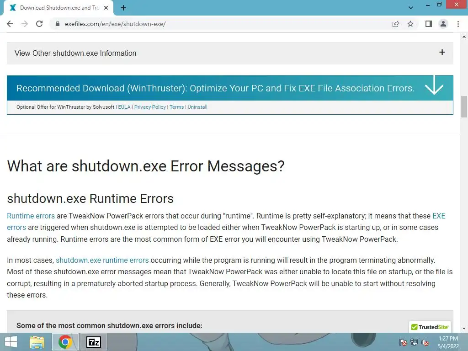Image resolution: width=468 pixels, height=351 pixels.
Task: Open the Privacy Policy link
Action: [150, 107]
